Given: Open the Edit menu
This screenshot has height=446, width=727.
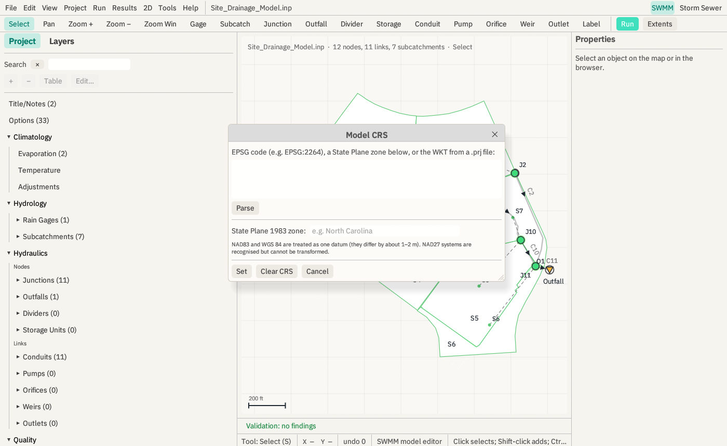Looking at the screenshot, I should tap(30, 8).
